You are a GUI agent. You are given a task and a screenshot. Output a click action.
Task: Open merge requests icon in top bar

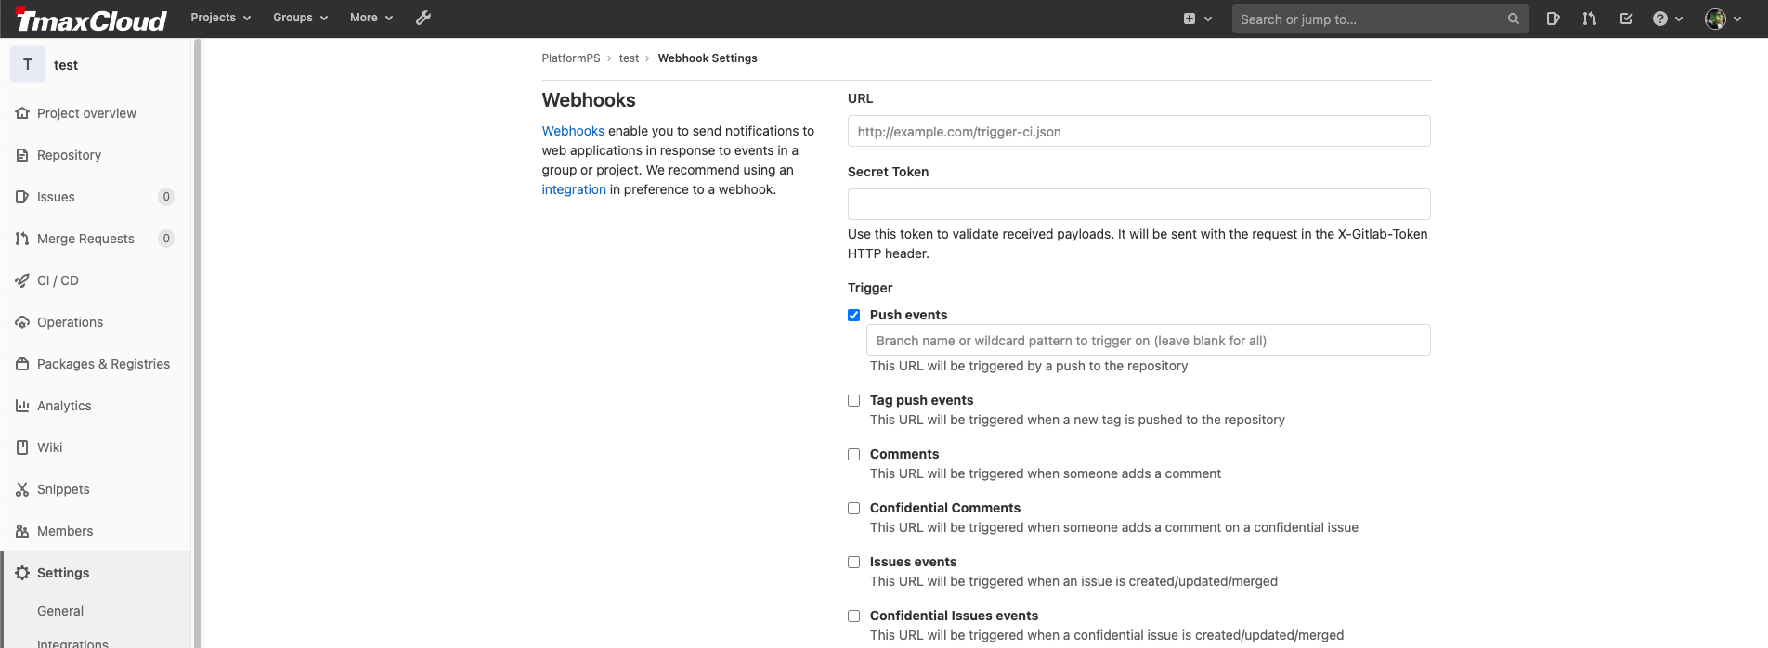click(1589, 19)
